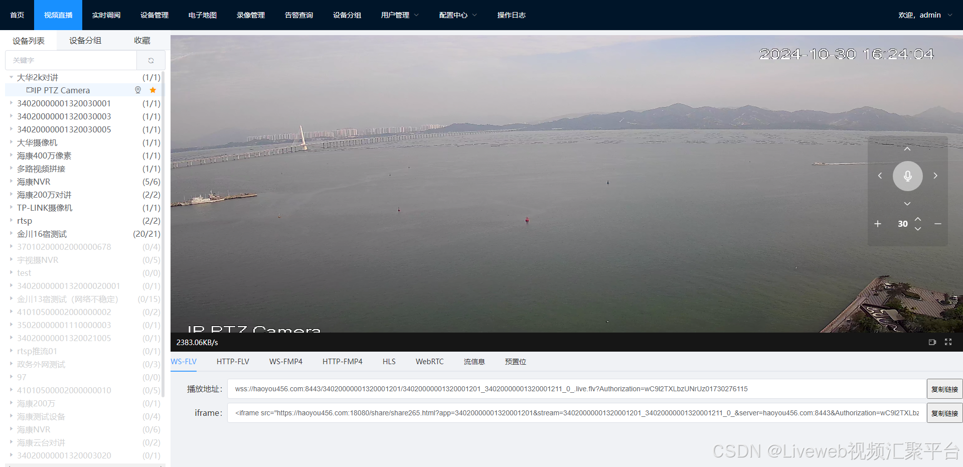Screen dimensions: 963x467
Task: Select the PTZ zoom in plus icon
Action: point(878,224)
